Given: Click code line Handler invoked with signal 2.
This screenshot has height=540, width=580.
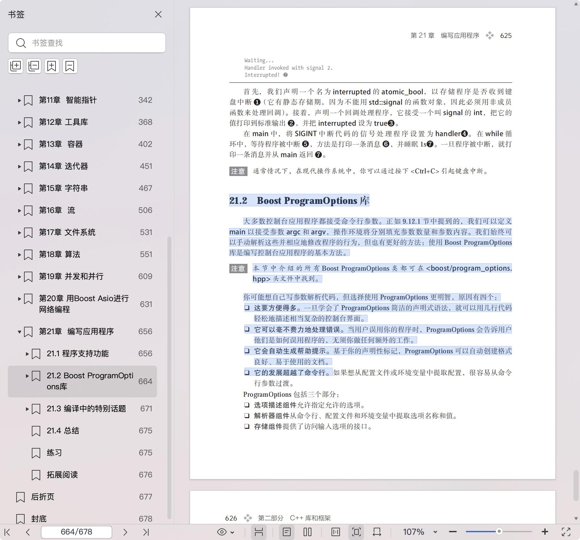Looking at the screenshot, I should (288, 68).
